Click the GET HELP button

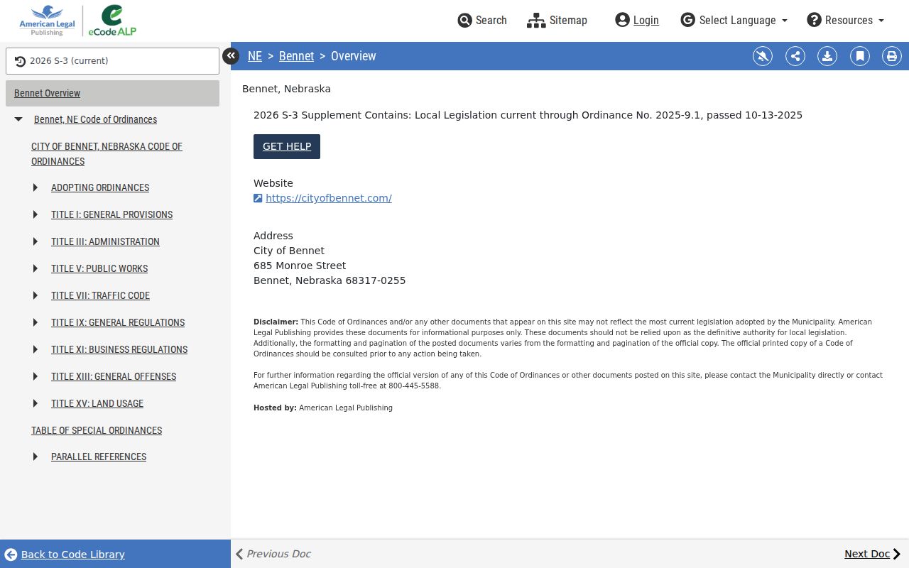click(x=287, y=146)
